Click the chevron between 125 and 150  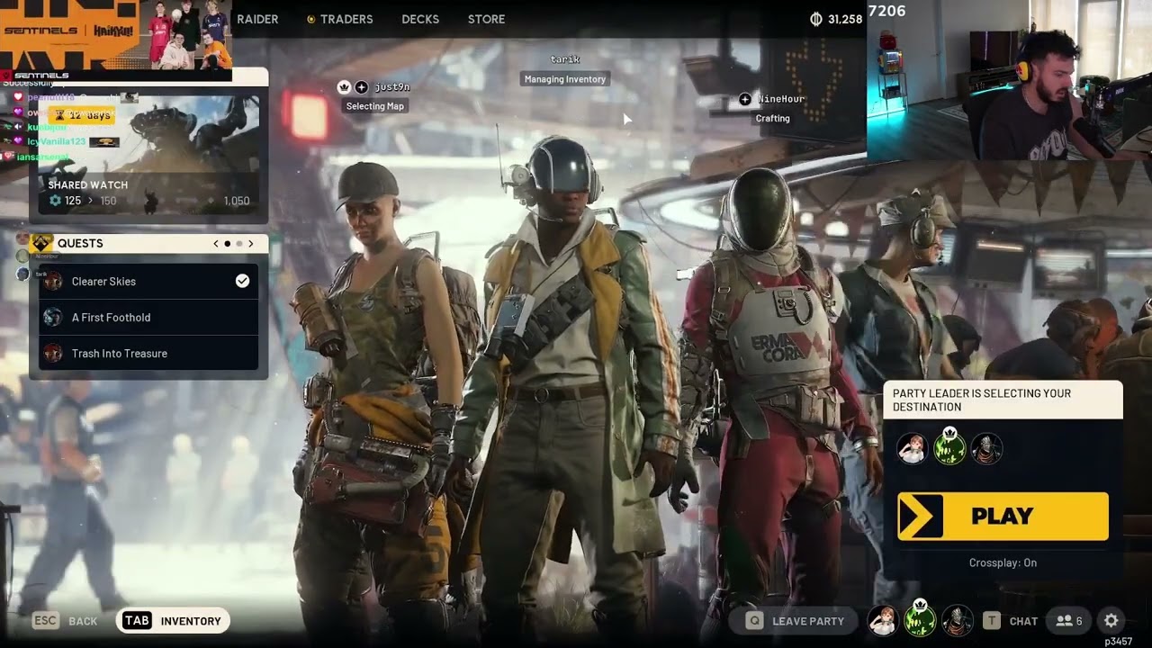(x=90, y=201)
